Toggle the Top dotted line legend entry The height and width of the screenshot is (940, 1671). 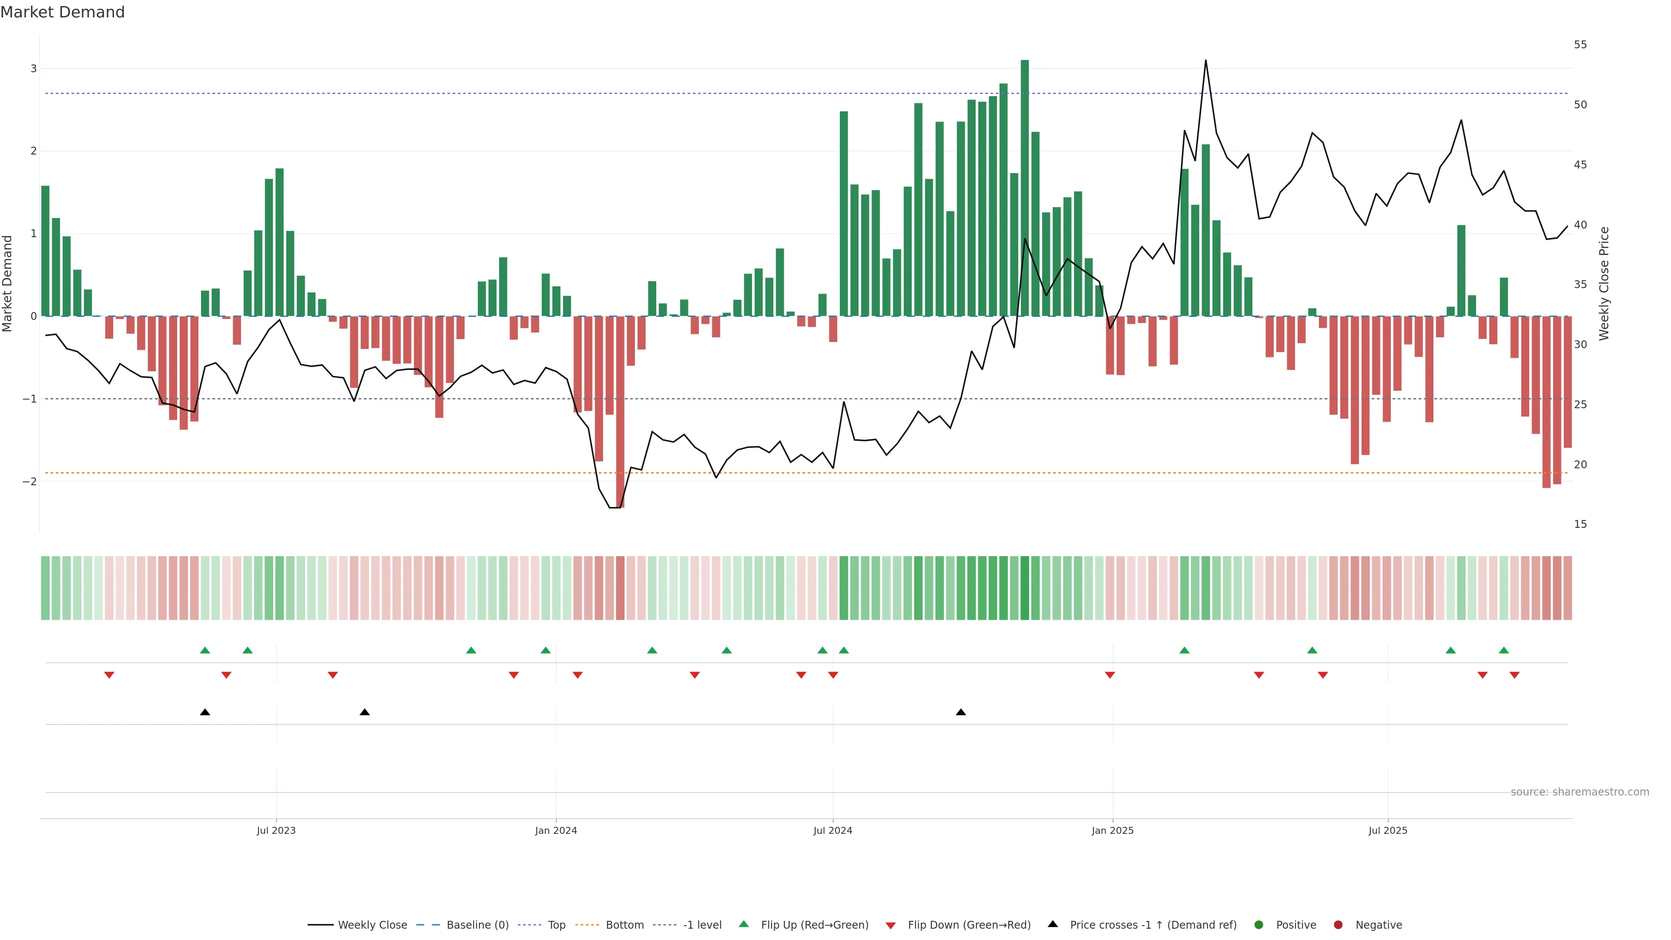(x=556, y=924)
